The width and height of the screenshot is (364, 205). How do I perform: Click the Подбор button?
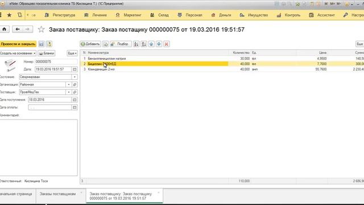(120, 44)
